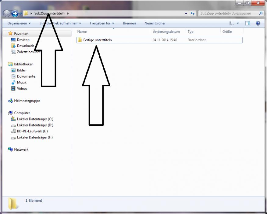Open the view options dropdown arrow
Image resolution: width=267 pixels, height=214 pixels.
(238, 23)
